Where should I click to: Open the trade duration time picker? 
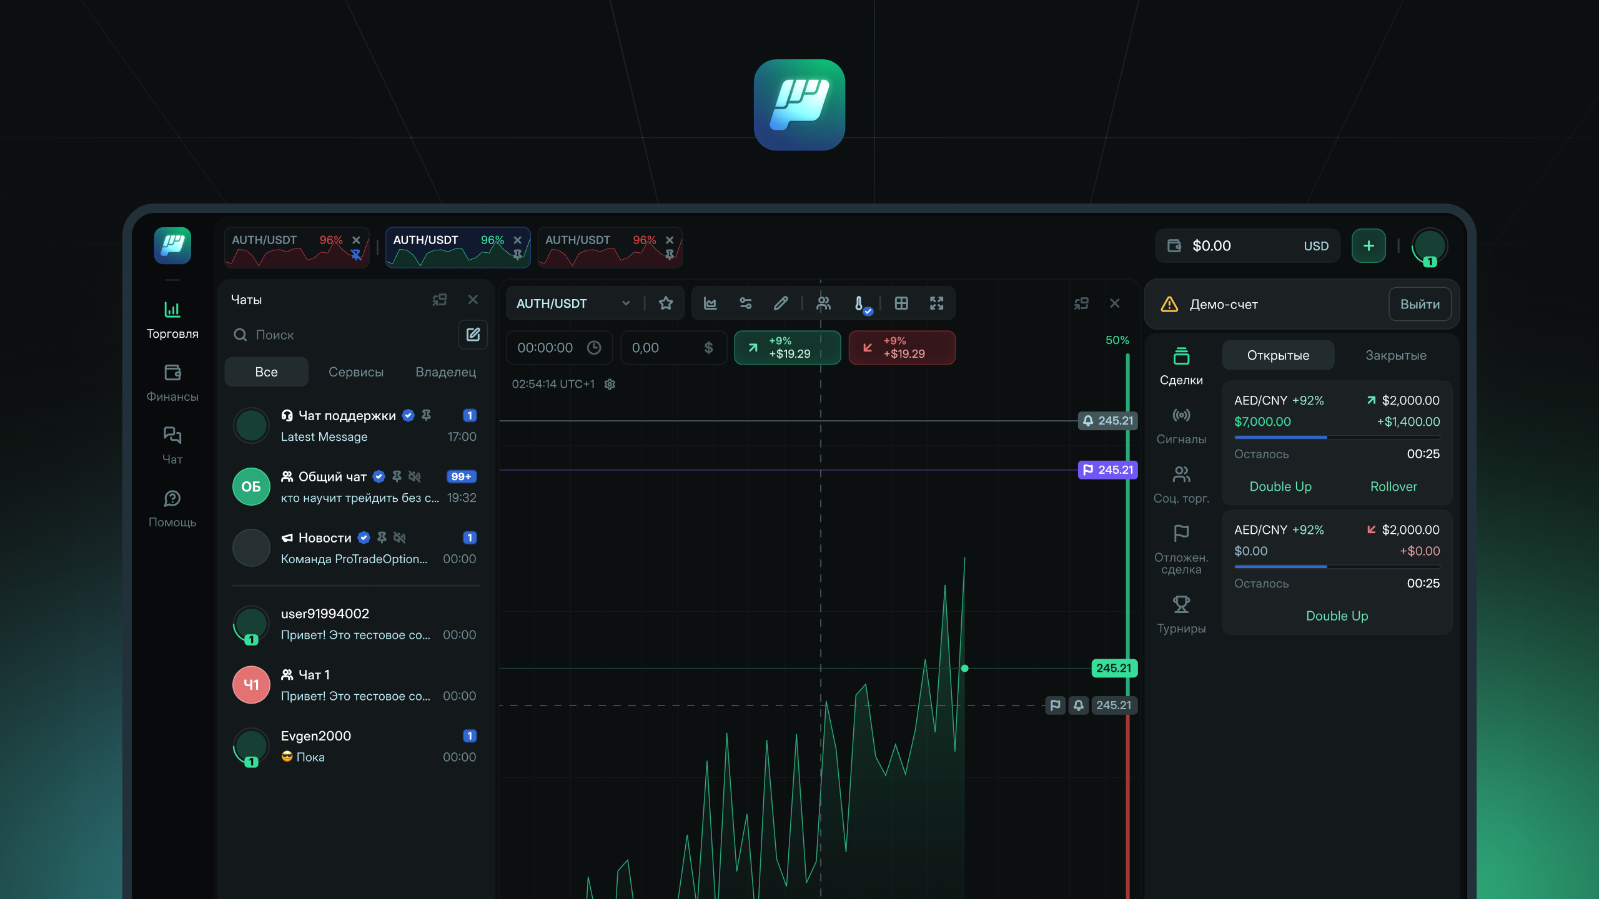pos(594,348)
